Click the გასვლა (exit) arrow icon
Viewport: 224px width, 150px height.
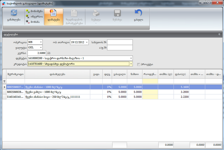click(138, 13)
